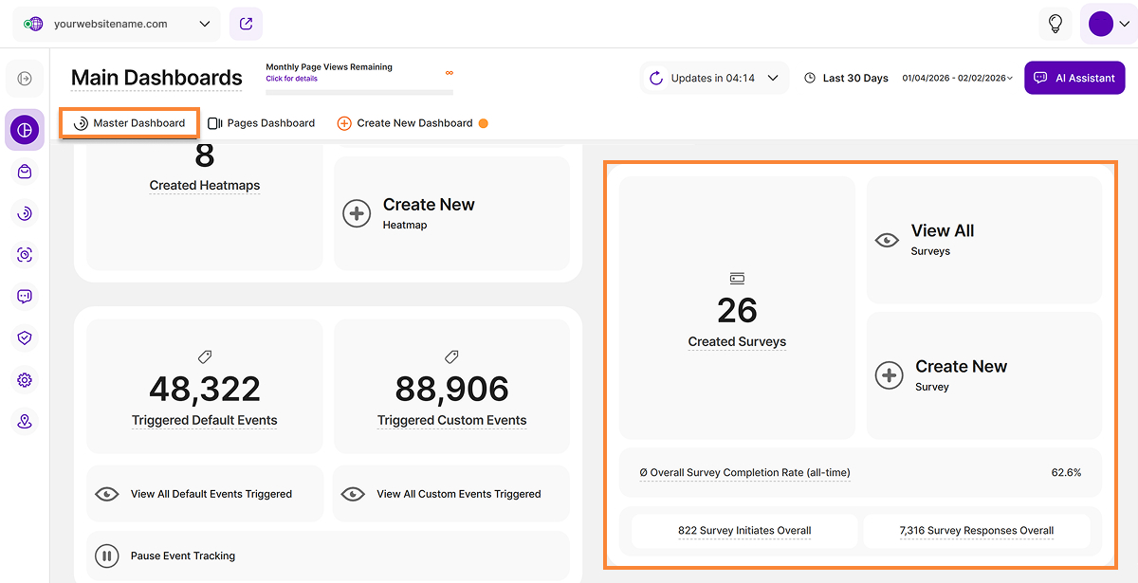This screenshot has width=1138, height=583.
Task: Open the settings gear in sidebar
Action: pyautogui.click(x=25, y=380)
